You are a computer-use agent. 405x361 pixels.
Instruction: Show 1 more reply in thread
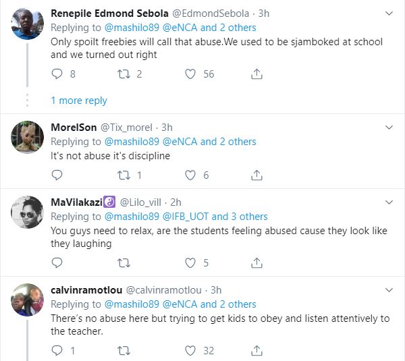click(x=79, y=101)
